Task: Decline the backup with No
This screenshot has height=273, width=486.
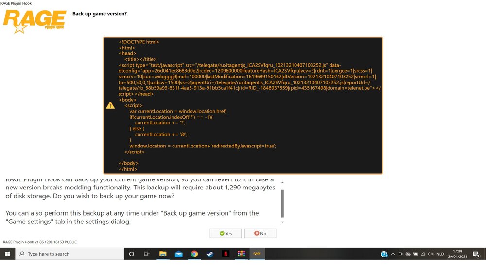Action: [260, 233]
